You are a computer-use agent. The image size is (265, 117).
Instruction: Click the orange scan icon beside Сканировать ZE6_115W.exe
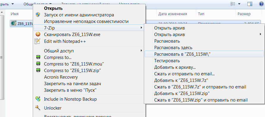point(38,35)
